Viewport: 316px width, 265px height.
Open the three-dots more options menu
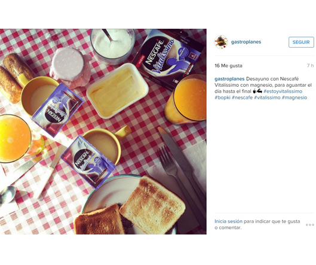pyautogui.click(x=310, y=225)
